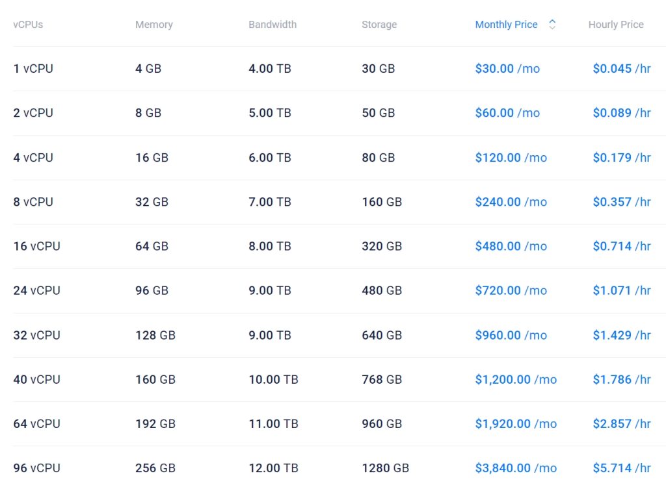Screen dimensions: 666x489
Task: Pick the $1,200.00 /mo plan price
Action: [x=516, y=379]
